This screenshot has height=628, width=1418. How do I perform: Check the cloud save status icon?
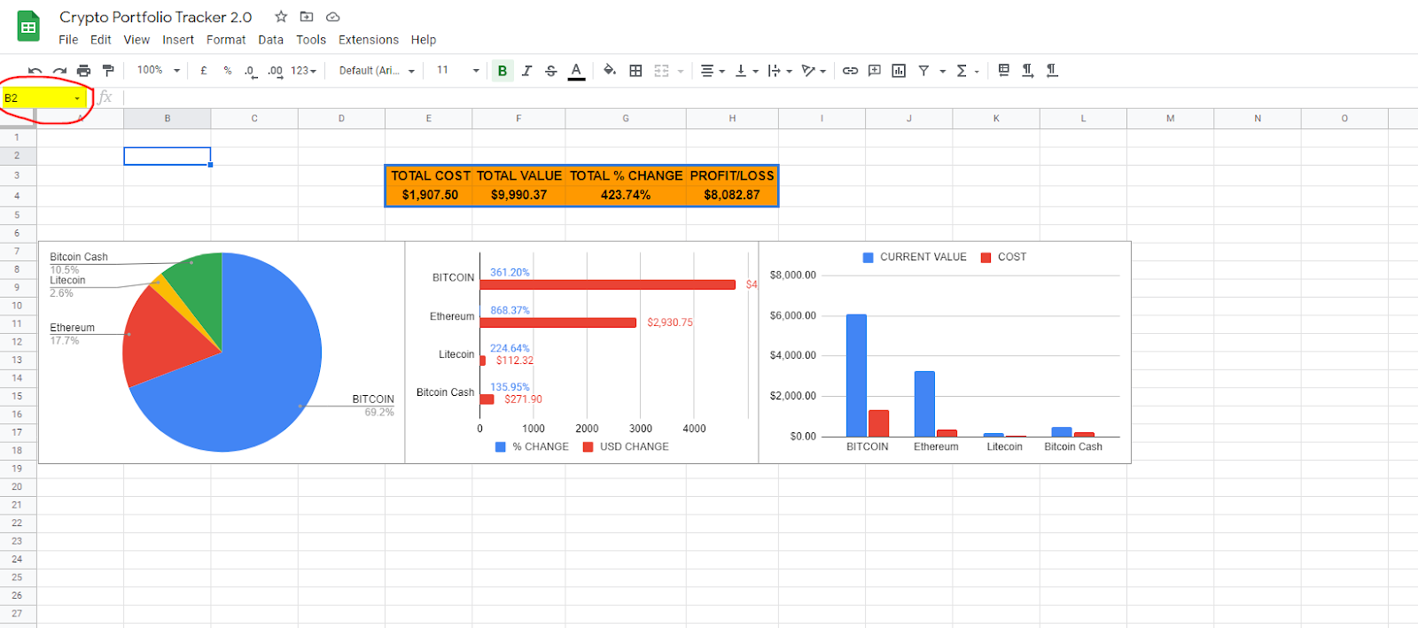(333, 17)
